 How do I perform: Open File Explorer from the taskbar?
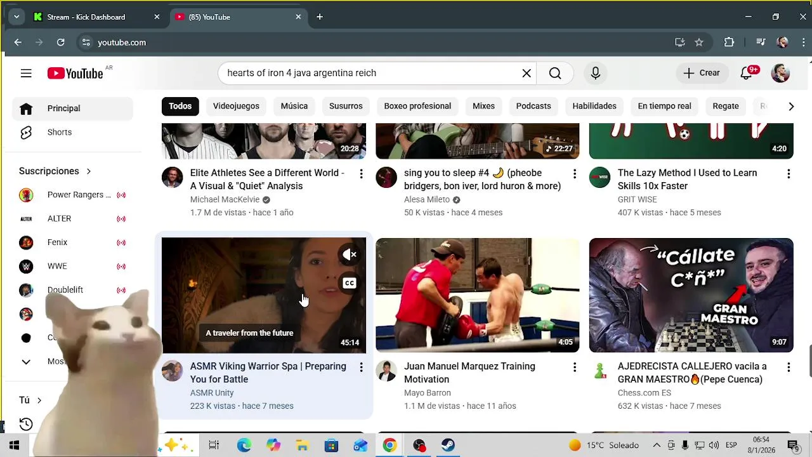click(302, 446)
